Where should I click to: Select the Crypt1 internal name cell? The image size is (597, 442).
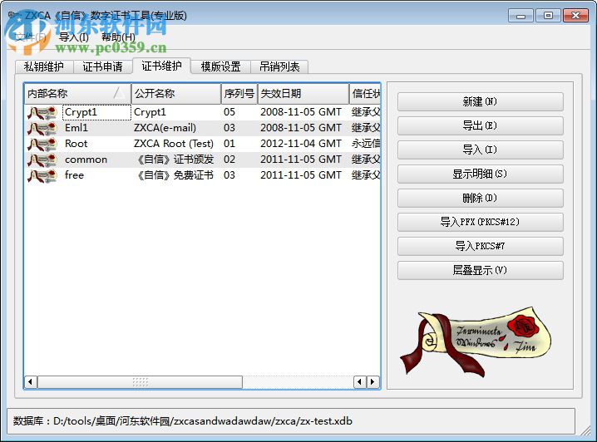pyautogui.click(x=96, y=113)
